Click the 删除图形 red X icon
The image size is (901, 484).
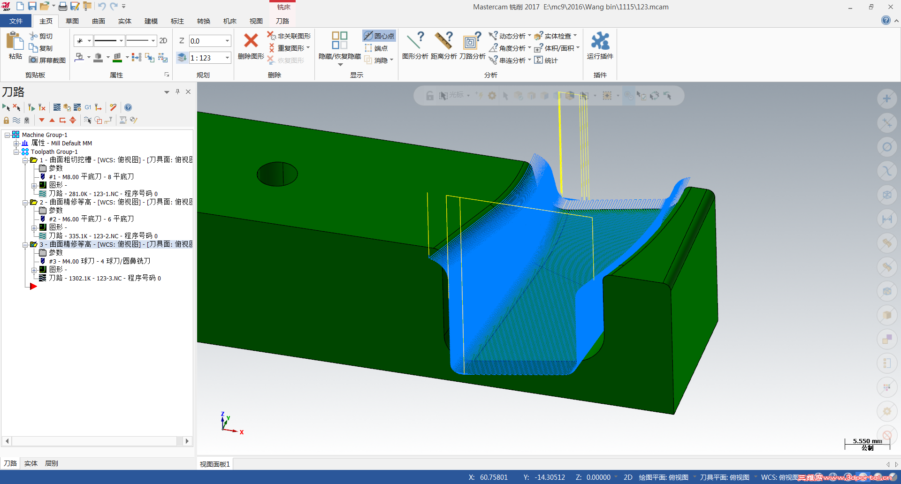tap(251, 40)
